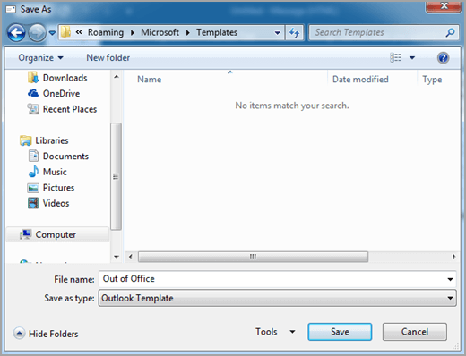
Task: Sort by the Type column header
Action: [432, 80]
